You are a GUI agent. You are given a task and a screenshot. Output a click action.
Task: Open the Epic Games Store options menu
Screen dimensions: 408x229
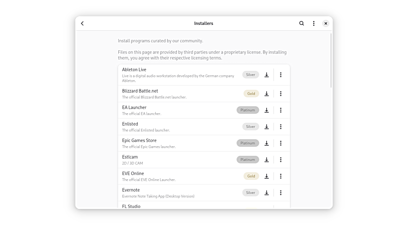click(x=280, y=143)
